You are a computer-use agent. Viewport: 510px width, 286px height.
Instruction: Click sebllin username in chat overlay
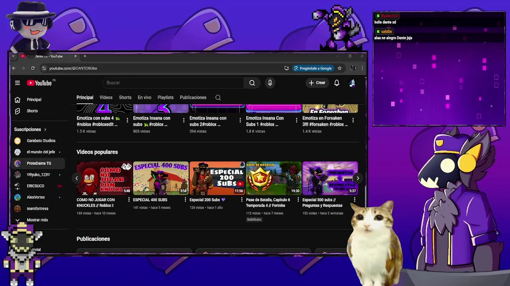pyautogui.click(x=386, y=31)
